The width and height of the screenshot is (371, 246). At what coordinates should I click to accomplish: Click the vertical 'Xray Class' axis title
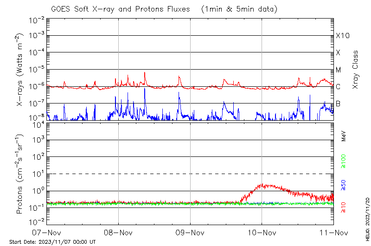(355, 70)
